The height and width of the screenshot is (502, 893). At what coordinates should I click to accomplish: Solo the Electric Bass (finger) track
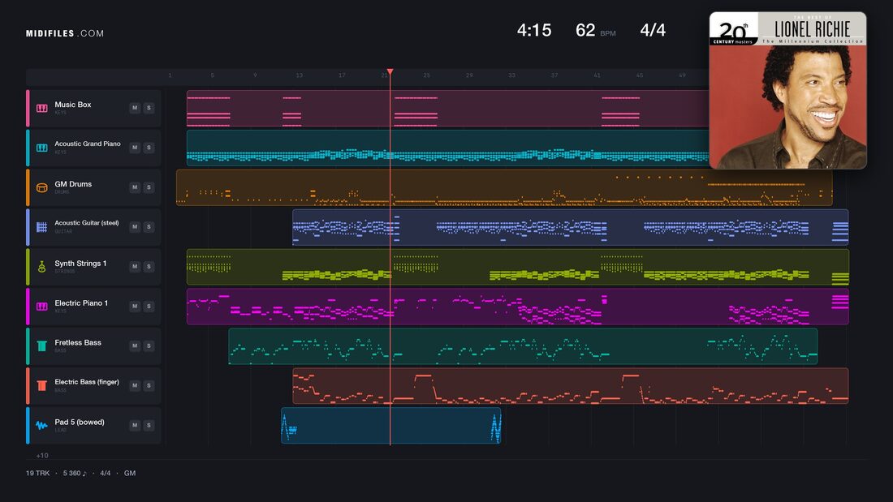(149, 385)
